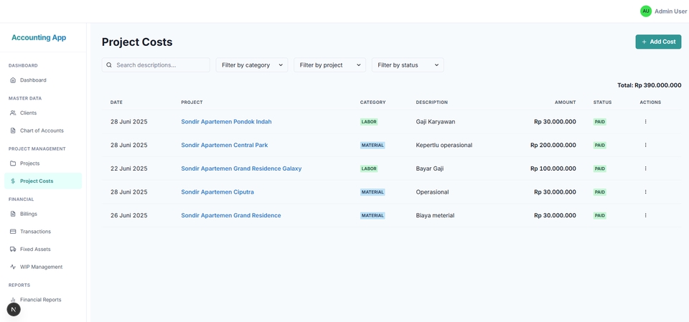Screen dimensions: 689x322
Task: Click the Rp 100.000.000 amount
Action: [553, 169]
